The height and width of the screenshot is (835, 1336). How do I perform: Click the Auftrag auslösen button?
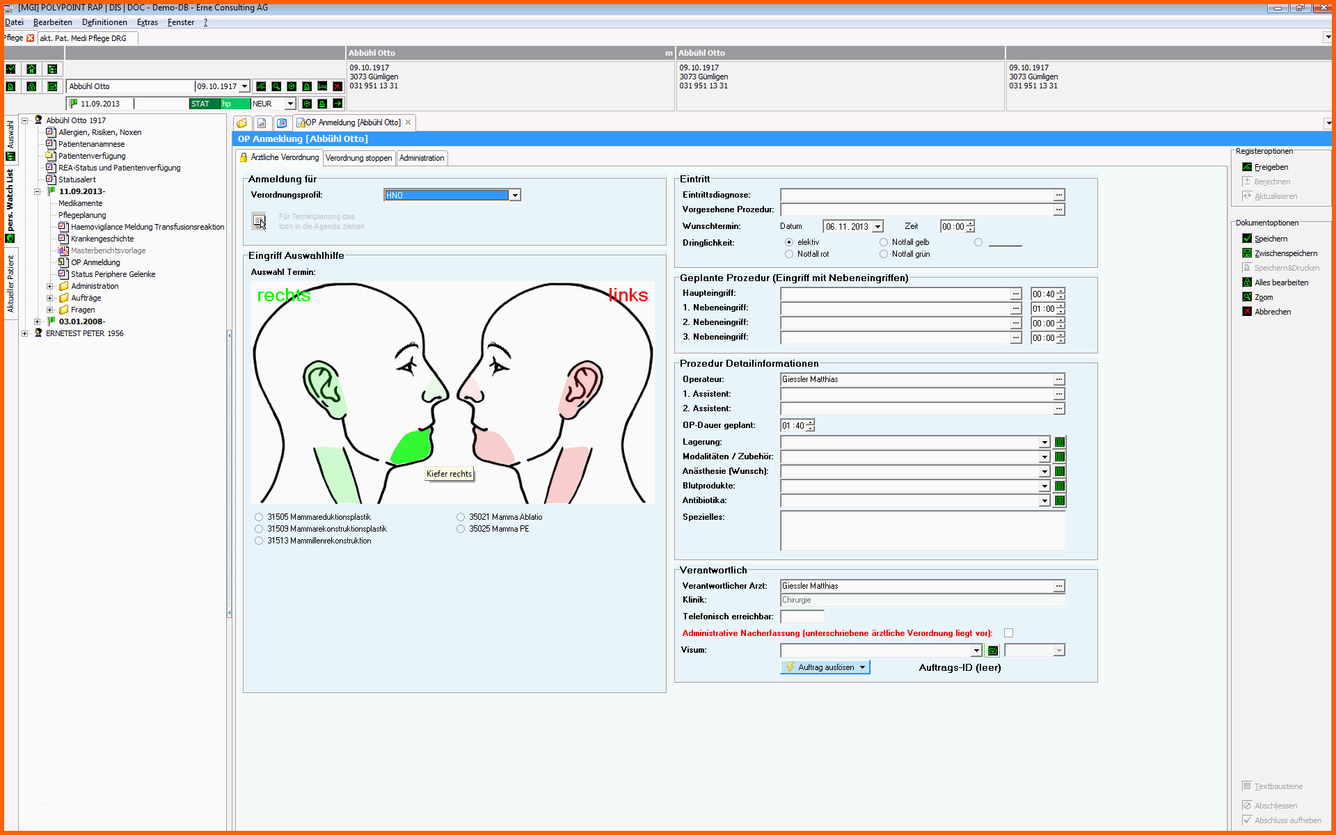point(825,667)
